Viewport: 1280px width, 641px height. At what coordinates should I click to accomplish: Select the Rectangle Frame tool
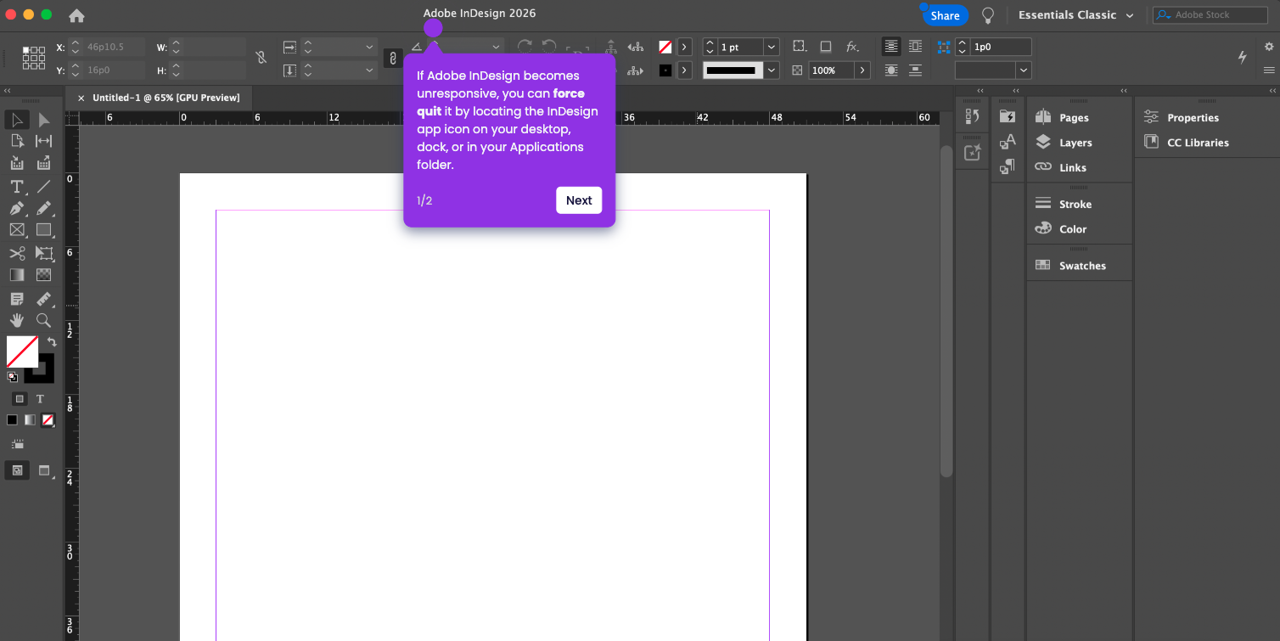[17, 230]
